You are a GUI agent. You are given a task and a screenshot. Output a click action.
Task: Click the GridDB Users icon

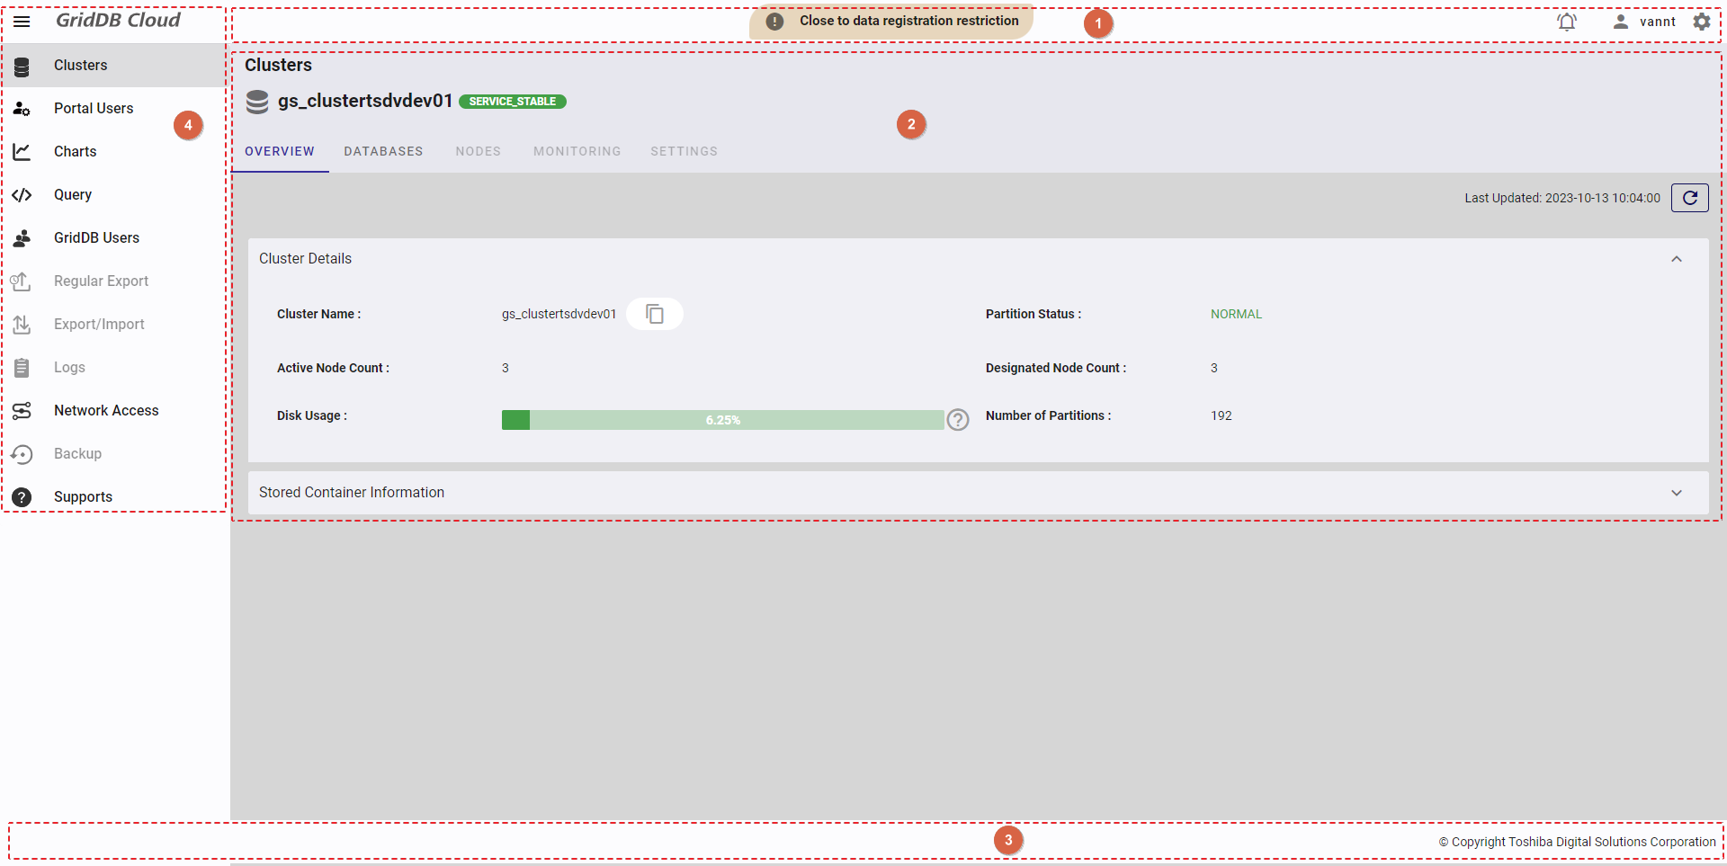(22, 238)
